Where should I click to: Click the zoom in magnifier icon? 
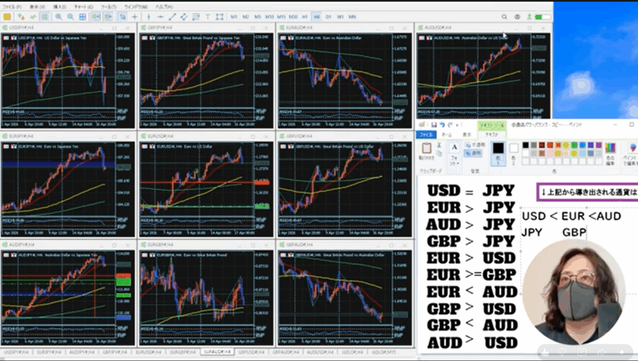pyautogui.click(x=58, y=17)
